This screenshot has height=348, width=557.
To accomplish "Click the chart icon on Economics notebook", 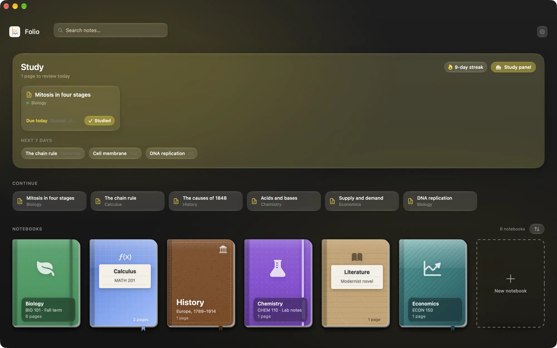I will [432, 268].
